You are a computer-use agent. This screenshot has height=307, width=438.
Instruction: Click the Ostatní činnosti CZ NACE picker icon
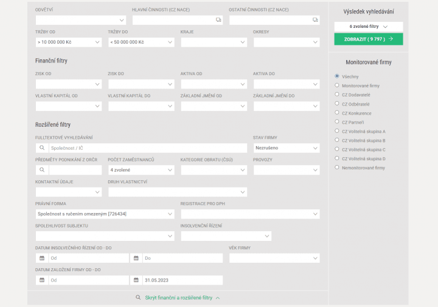[x=315, y=20]
